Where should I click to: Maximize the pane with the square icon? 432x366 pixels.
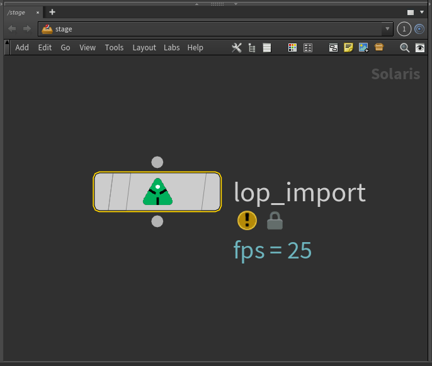411,13
